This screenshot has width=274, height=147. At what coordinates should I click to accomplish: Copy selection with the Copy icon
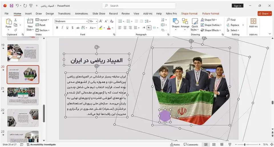click(x=15, y=25)
